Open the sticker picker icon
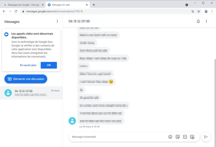Screen dimensions: 216x147 (x=177, y=137)
